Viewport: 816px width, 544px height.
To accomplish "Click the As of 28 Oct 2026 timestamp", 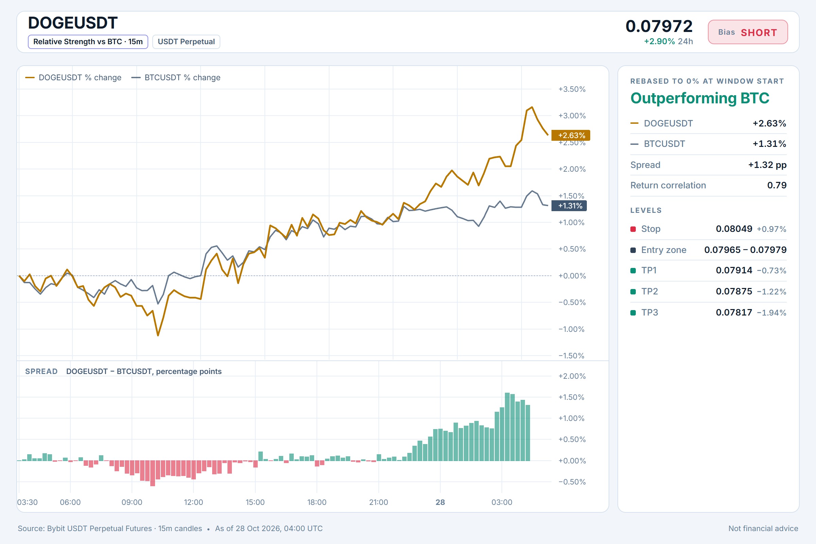I will click(x=269, y=528).
